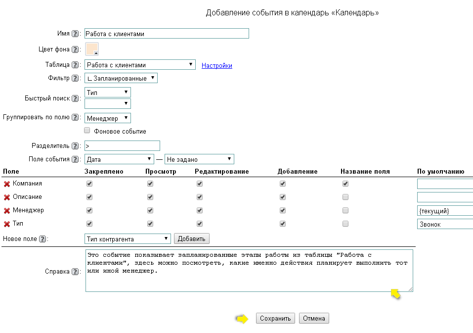This screenshot has height=333, width=473.
Task: Click the help icon beside Разделитель
Action: coord(75,146)
